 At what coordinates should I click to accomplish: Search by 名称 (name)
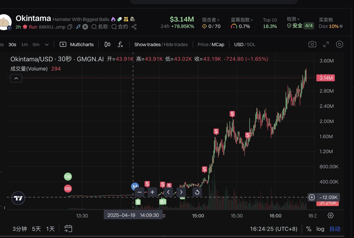(100, 27)
